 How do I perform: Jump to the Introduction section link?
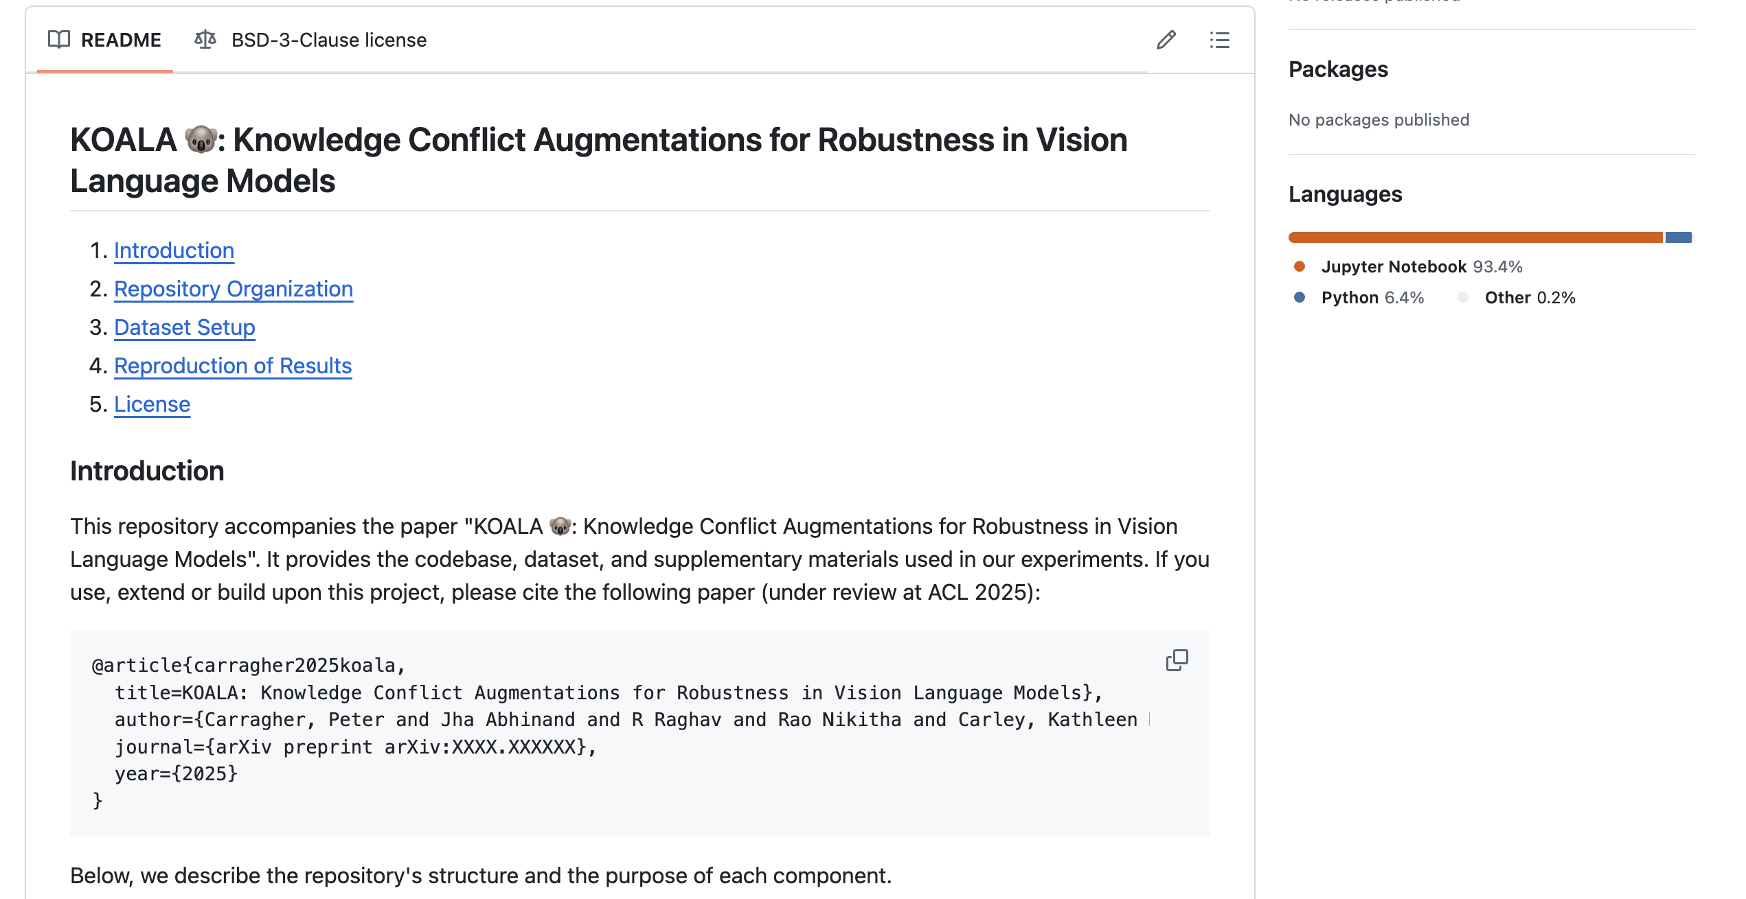[174, 250]
